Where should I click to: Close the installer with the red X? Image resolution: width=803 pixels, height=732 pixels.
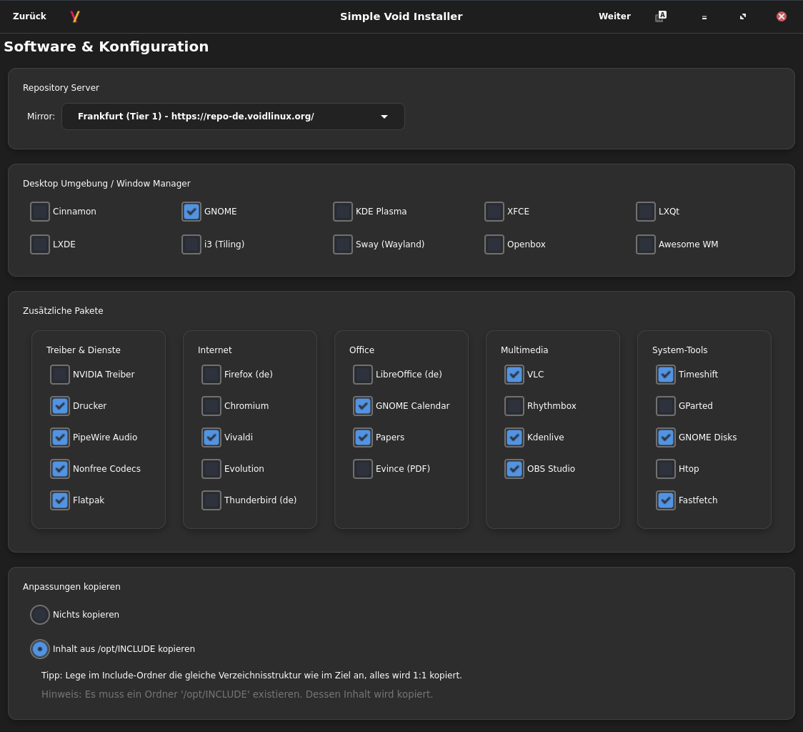pos(782,16)
